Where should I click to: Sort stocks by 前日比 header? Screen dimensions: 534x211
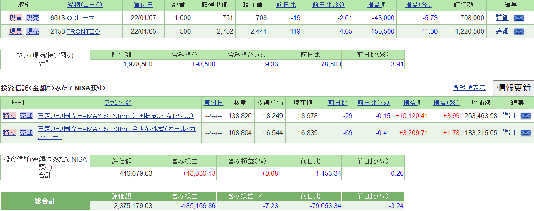click(286, 5)
